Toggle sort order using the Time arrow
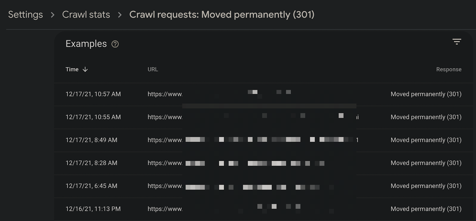 pyautogui.click(x=85, y=69)
